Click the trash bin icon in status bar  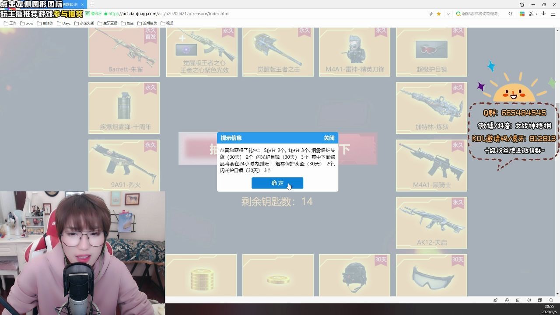[x=518, y=300]
